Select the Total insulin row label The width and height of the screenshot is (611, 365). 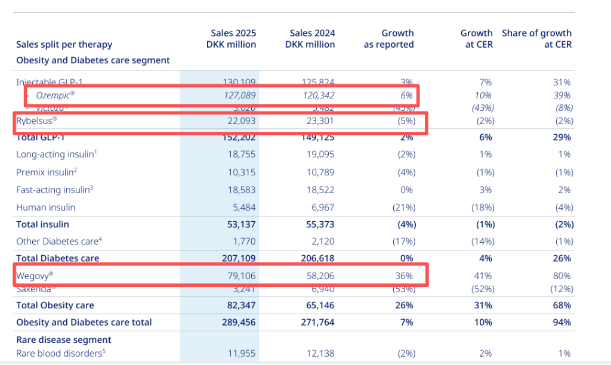pyautogui.click(x=42, y=224)
